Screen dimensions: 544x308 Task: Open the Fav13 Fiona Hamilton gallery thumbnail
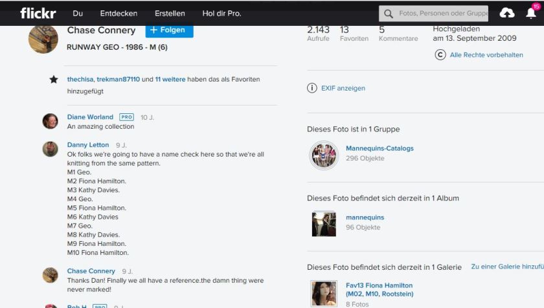(324, 293)
